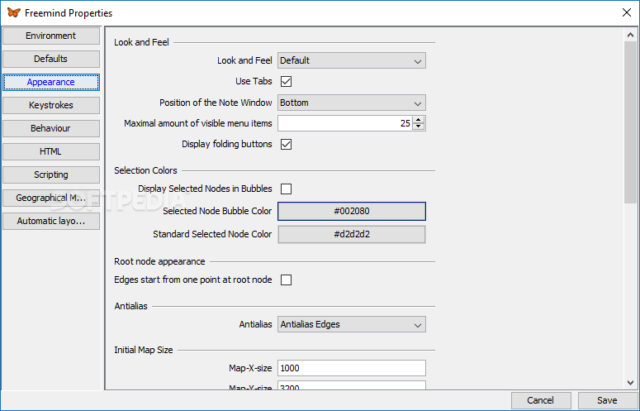Viewport: 640px width, 411px height.
Task: Enable Edges start from one point checkbox
Action: point(286,280)
